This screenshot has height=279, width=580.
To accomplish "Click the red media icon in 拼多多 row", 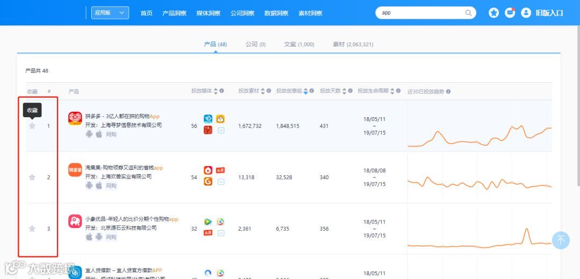I will (208, 130).
